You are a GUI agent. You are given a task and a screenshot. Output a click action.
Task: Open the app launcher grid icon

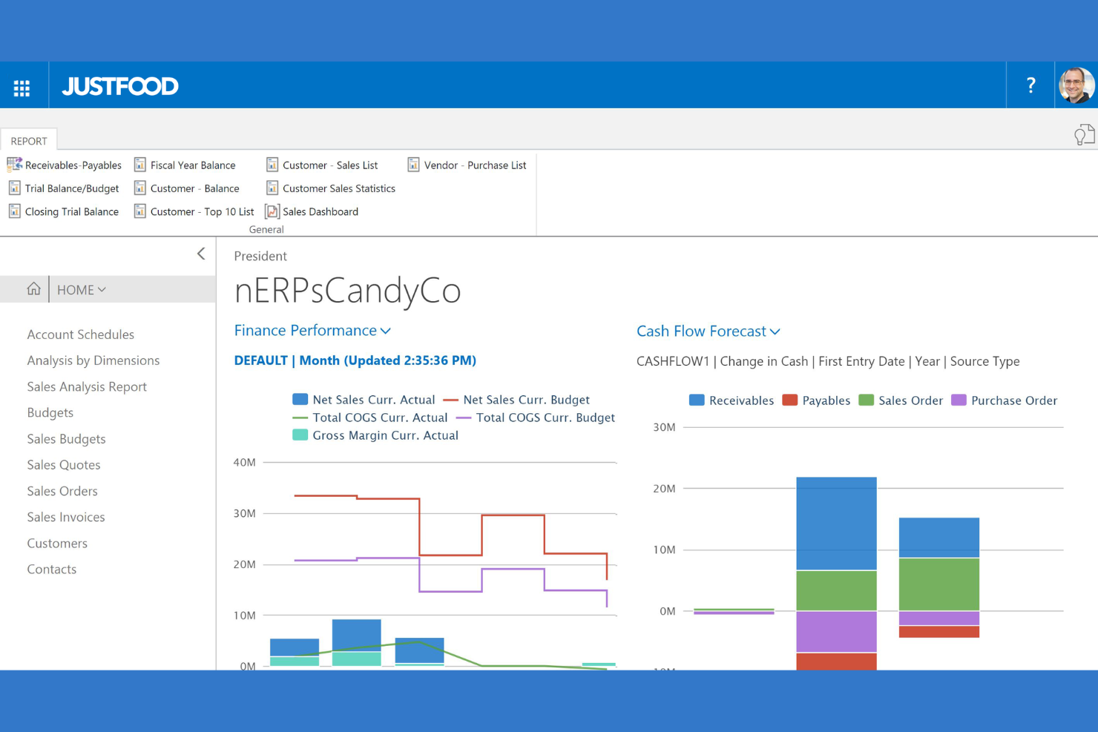point(22,88)
